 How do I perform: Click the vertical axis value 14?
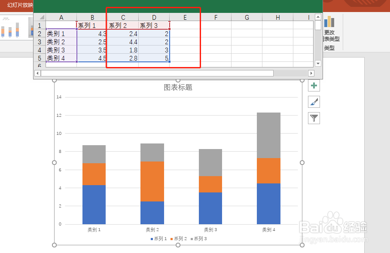pos(59,97)
